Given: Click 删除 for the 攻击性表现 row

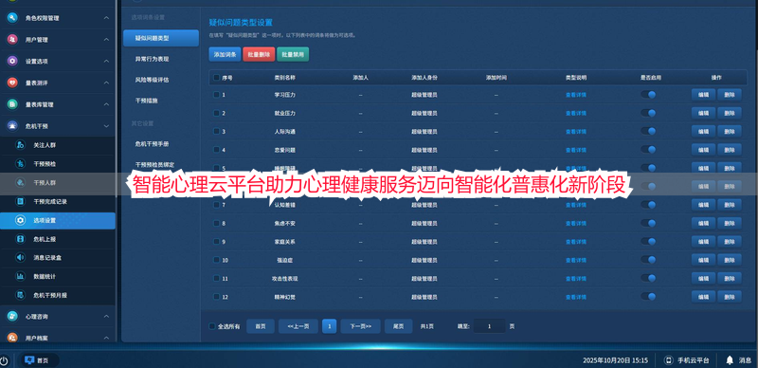Looking at the screenshot, I should pyautogui.click(x=730, y=279).
